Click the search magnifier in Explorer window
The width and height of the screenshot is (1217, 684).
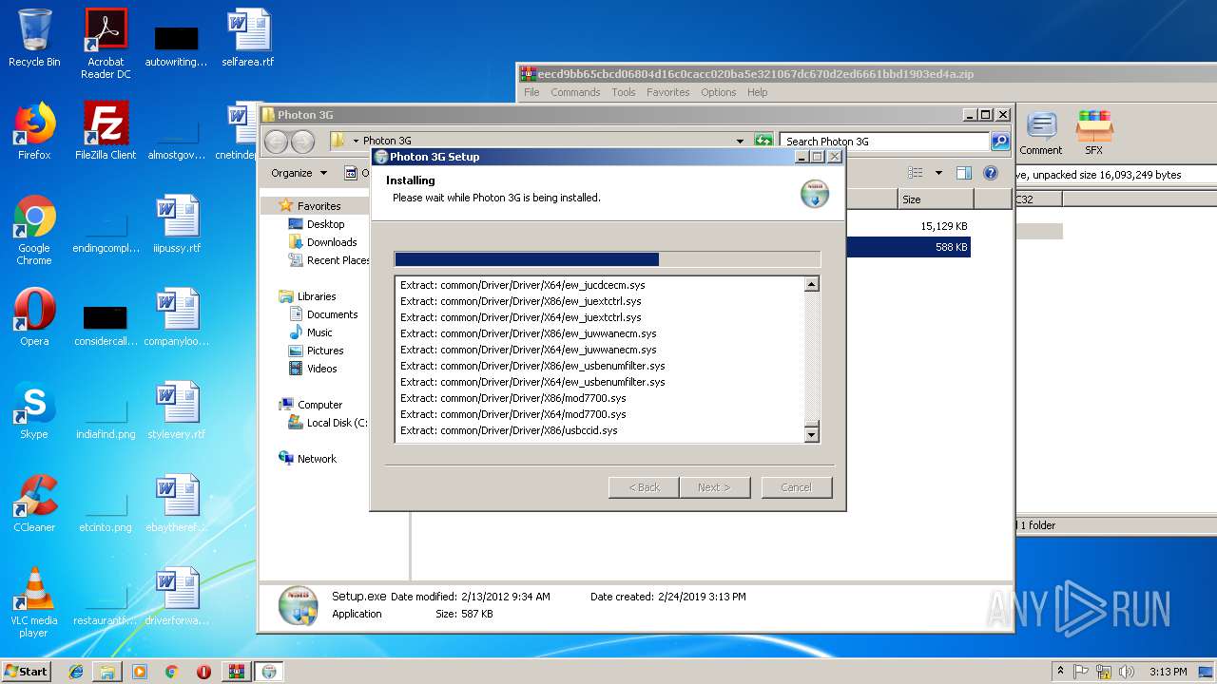click(999, 142)
